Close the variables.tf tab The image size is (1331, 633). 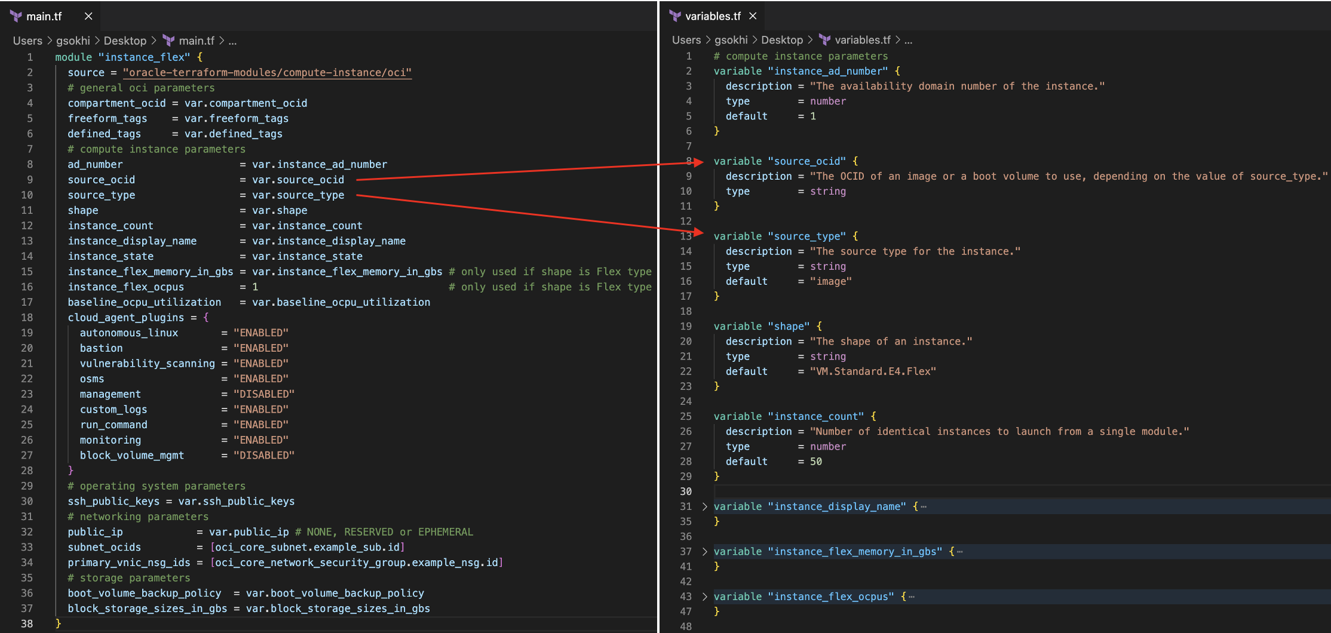click(753, 16)
